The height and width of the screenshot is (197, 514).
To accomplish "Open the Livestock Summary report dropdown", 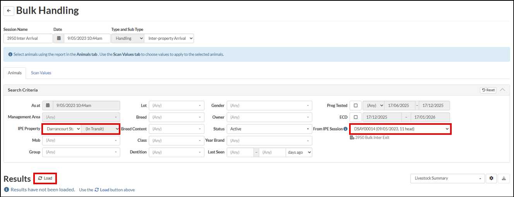I will [x=448, y=178].
